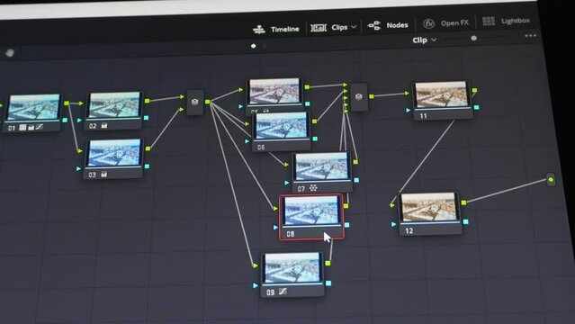Select node 09 thumbnail
The image size is (575, 324).
(x=292, y=268)
